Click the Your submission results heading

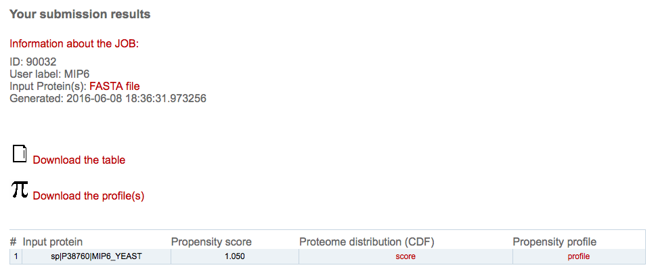[x=80, y=14]
